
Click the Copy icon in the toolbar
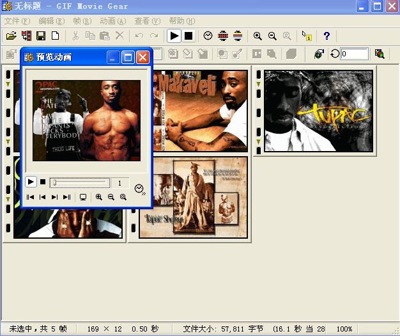coord(90,36)
